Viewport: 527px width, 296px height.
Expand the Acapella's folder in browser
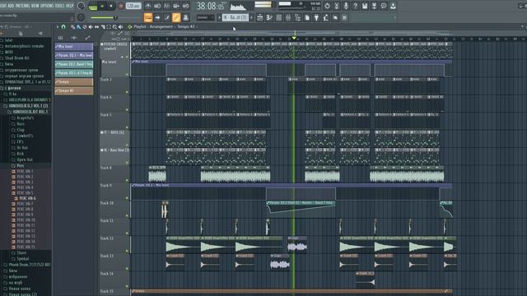pyautogui.click(x=25, y=118)
